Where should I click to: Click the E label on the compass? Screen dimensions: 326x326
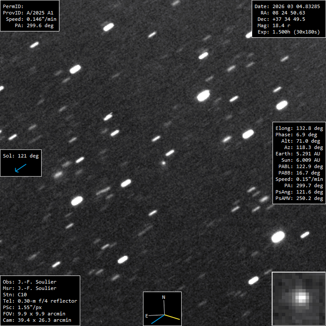pyautogui.click(x=147, y=316)
